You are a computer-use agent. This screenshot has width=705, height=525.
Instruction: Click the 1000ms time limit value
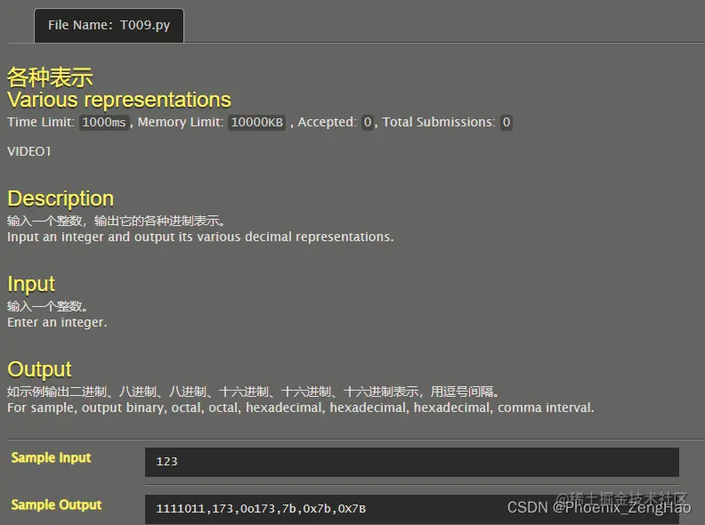click(x=104, y=122)
